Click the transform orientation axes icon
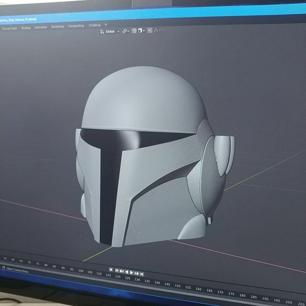 (x=102, y=32)
